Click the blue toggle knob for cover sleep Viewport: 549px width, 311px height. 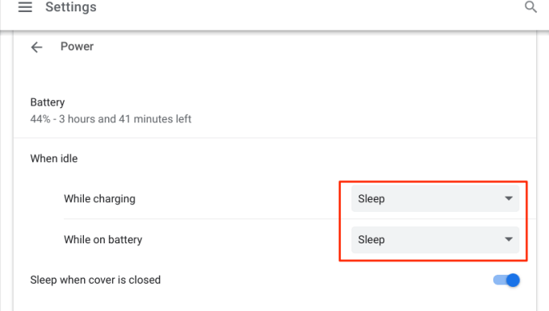(513, 280)
